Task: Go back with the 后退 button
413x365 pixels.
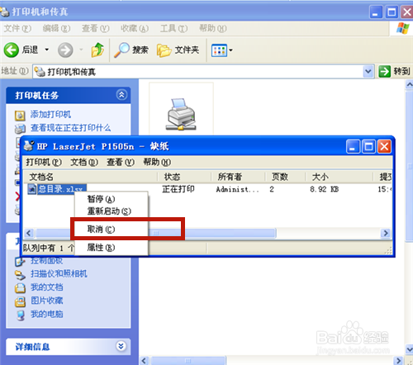Action: pos(21,50)
